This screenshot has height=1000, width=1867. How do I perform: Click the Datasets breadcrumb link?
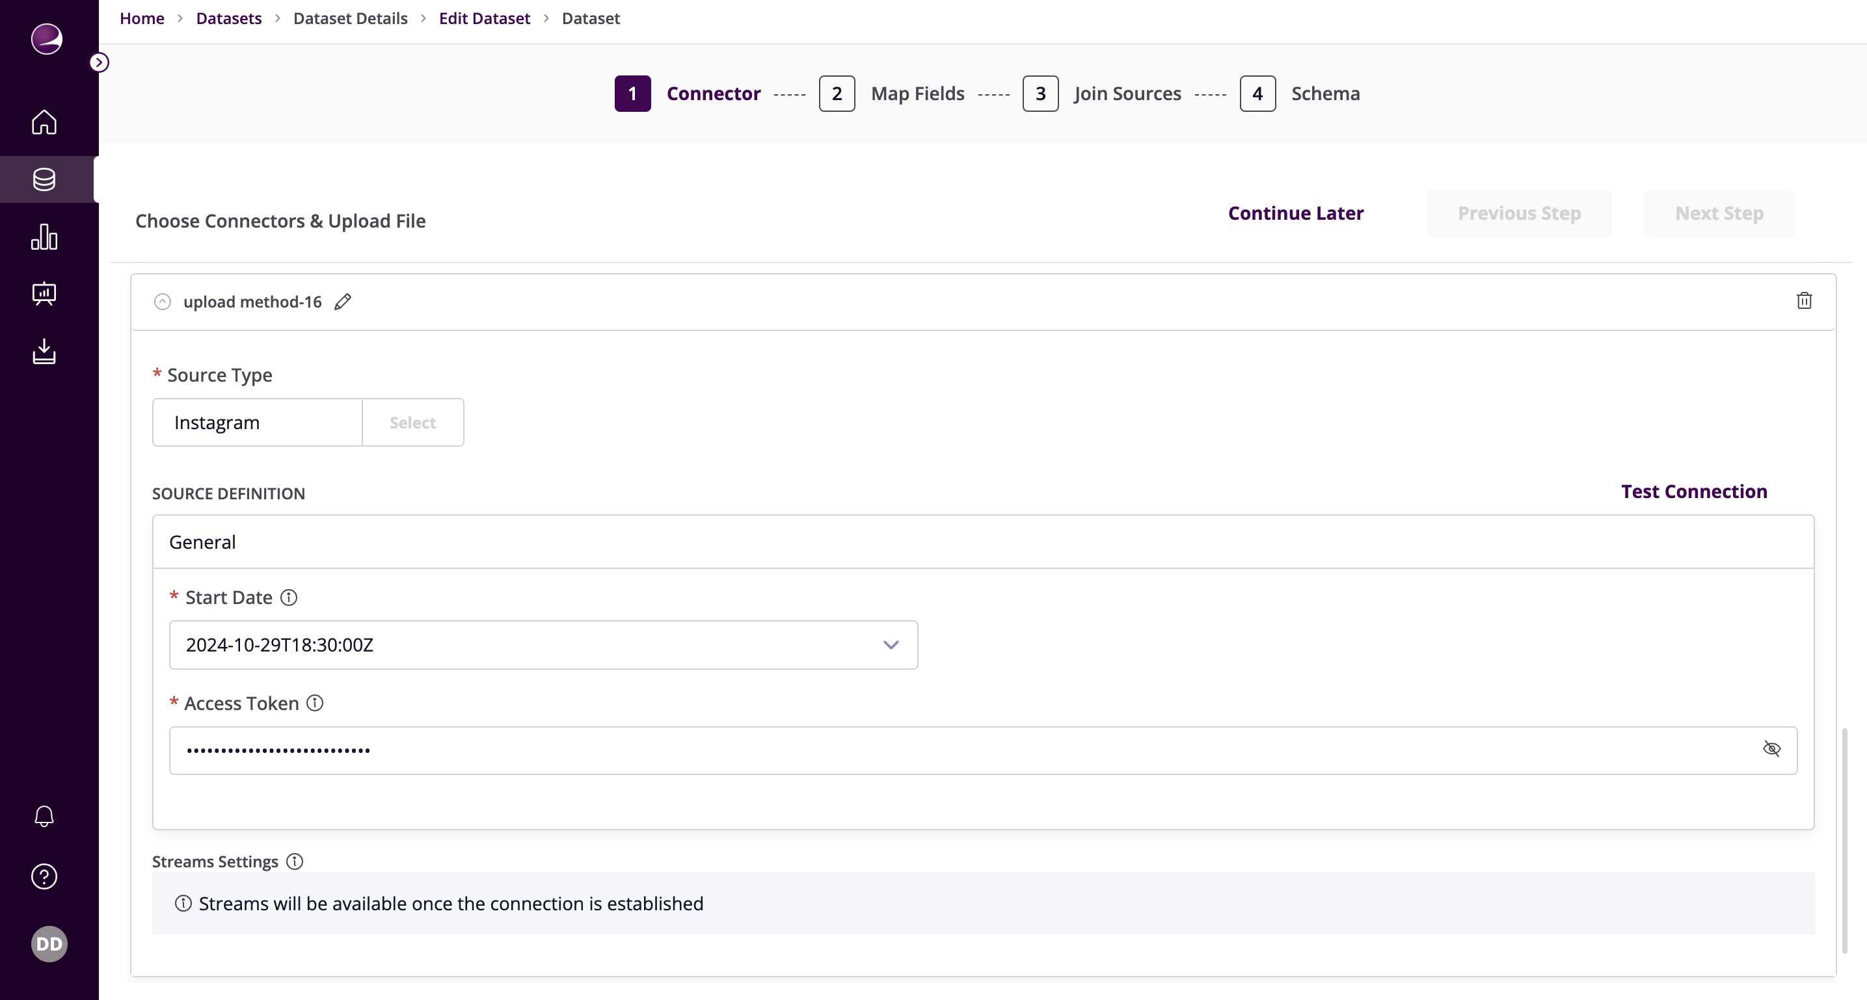228,18
